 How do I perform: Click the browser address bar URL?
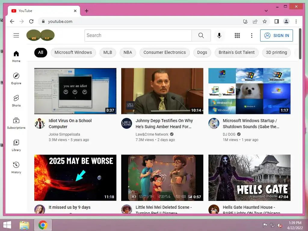(60, 21)
